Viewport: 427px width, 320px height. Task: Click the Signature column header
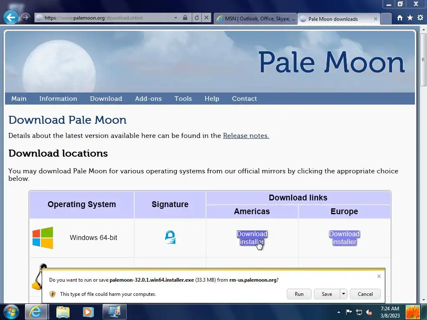point(170,204)
